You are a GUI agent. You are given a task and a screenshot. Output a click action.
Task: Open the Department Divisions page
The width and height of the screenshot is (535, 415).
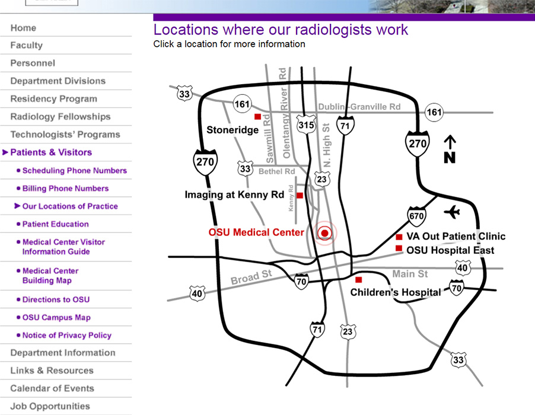[59, 81]
